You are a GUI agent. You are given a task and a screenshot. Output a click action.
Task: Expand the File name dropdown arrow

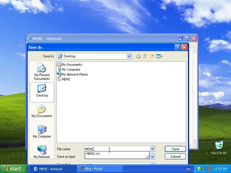point(152,149)
